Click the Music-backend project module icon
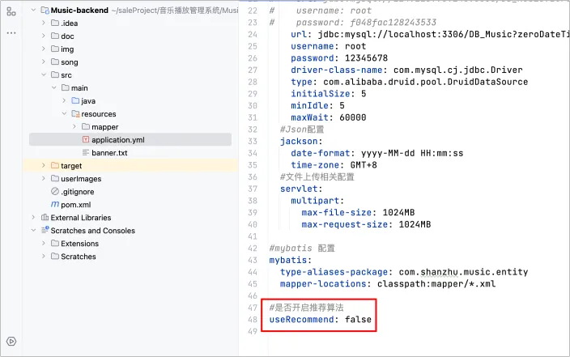This screenshot has height=357, width=570. pos(44,11)
